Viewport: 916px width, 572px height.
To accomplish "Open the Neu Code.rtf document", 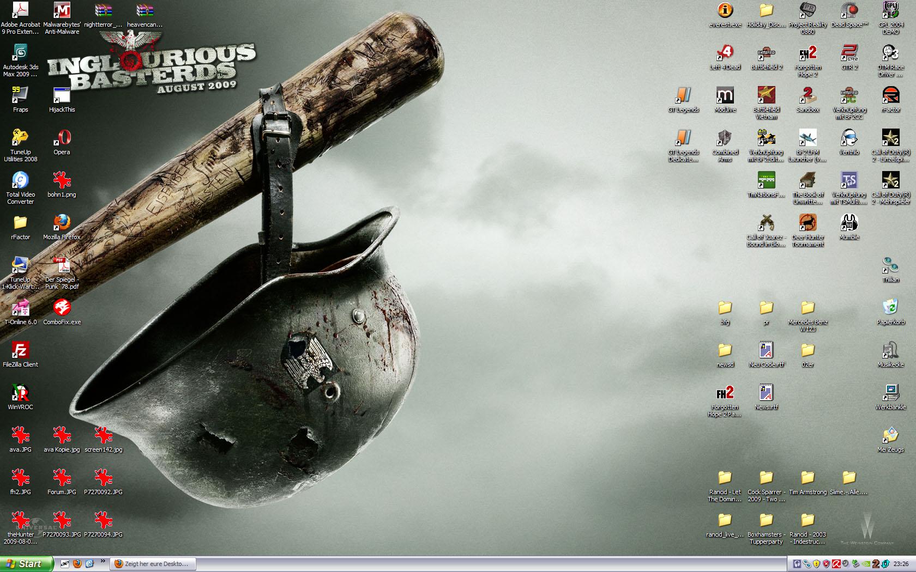I will coord(766,355).
